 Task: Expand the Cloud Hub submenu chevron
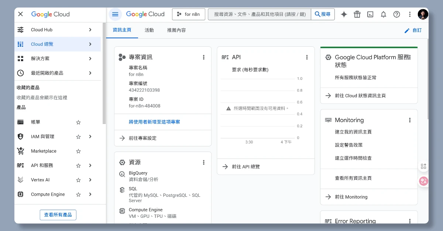coord(90,30)
